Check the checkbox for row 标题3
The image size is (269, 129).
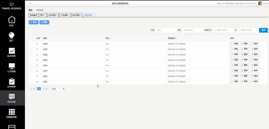pyautogui.click(x=31, y=71)
